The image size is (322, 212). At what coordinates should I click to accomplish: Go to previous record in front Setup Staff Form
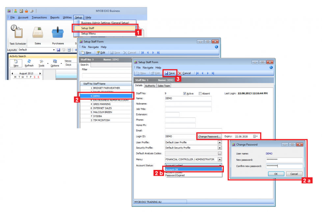(202, 73)
